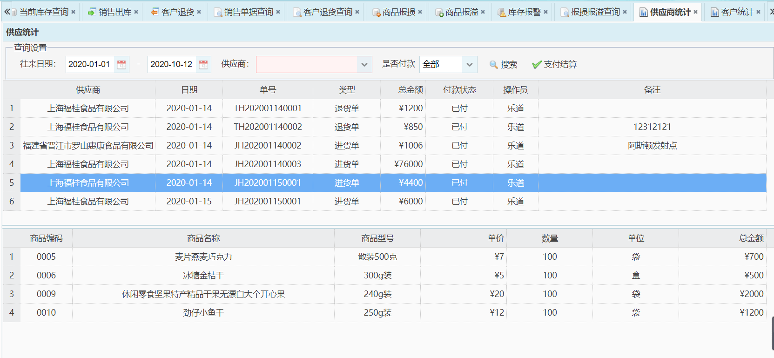
Task: Sort by the 日期 column header
Action: click(x=189, y=90)
